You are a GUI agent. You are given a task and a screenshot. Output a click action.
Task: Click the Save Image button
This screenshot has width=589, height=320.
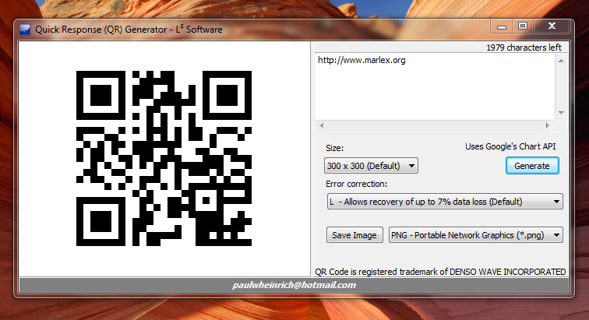[354, 235]
